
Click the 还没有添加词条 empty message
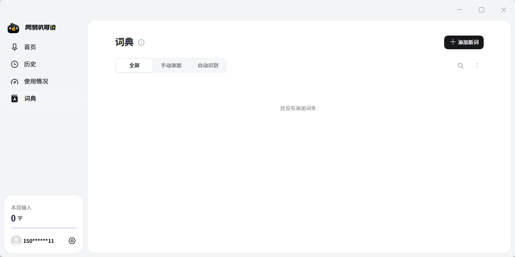[x=298, y=108]
